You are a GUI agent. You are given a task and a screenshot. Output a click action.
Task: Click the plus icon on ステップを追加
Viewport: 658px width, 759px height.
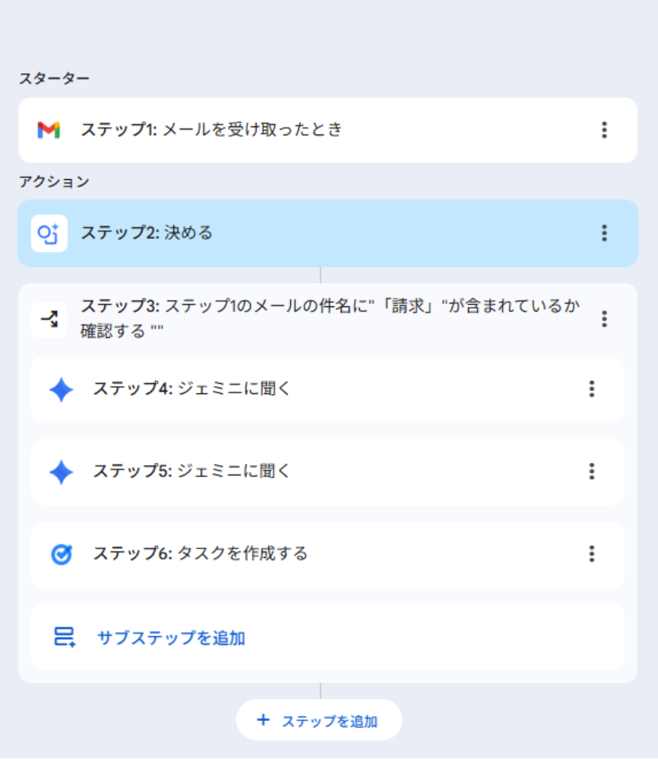[263, 720]
